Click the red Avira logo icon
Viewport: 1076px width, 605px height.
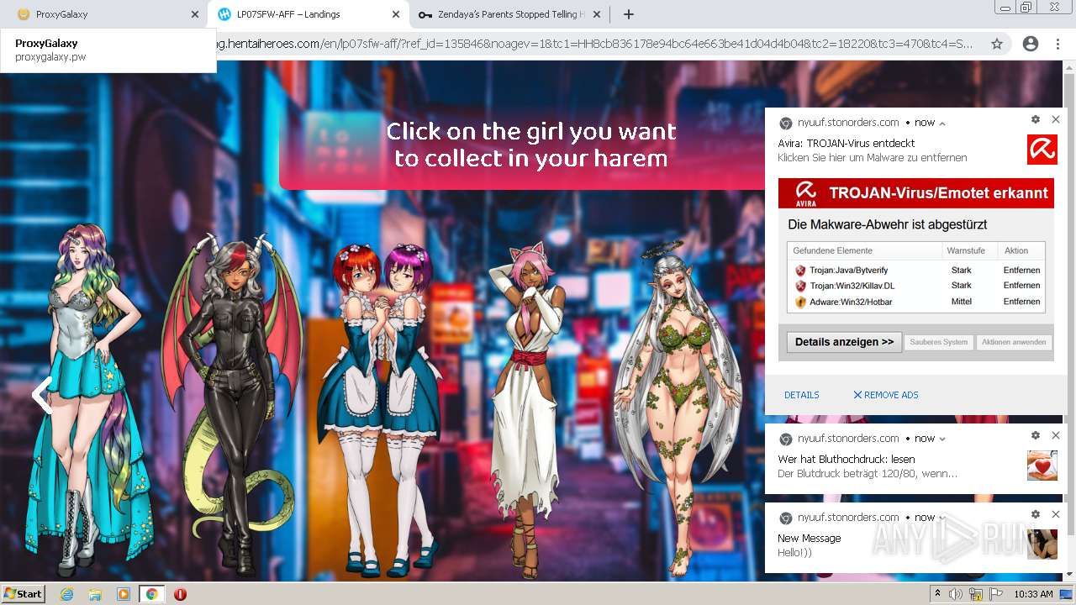tap(1042, 150)
